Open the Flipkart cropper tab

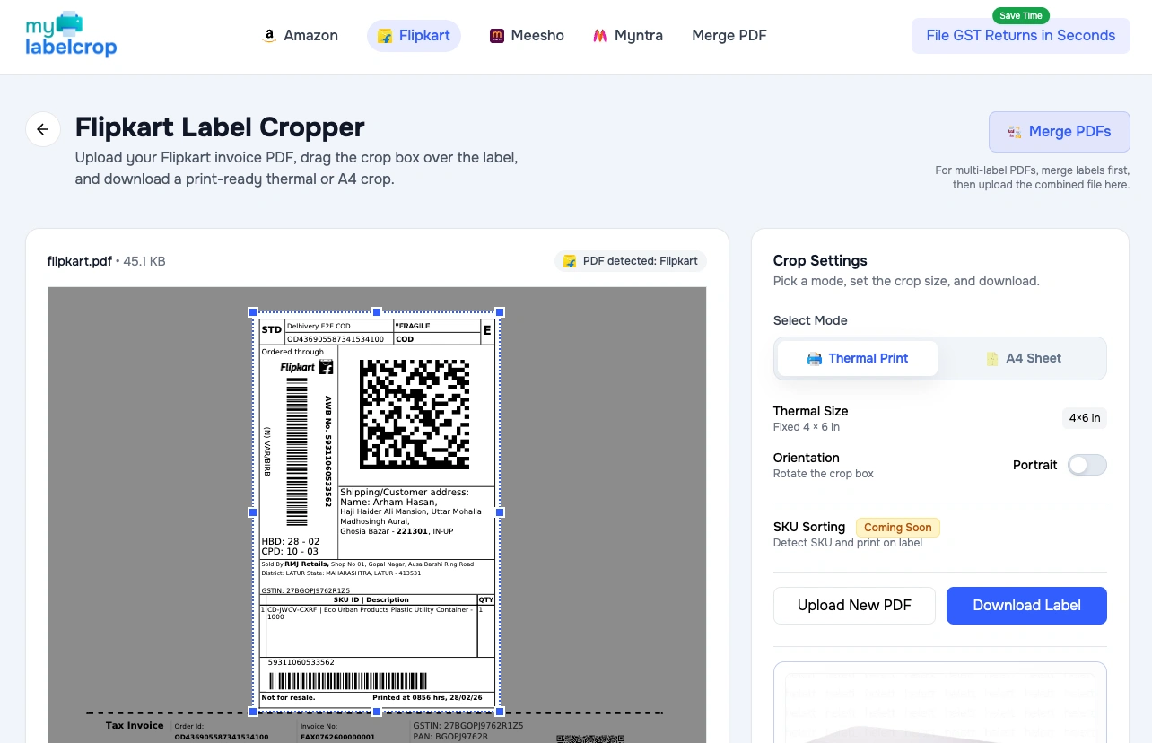(414, 36)
